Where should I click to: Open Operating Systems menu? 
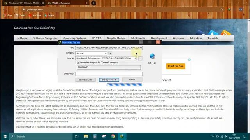click(75, 38)
